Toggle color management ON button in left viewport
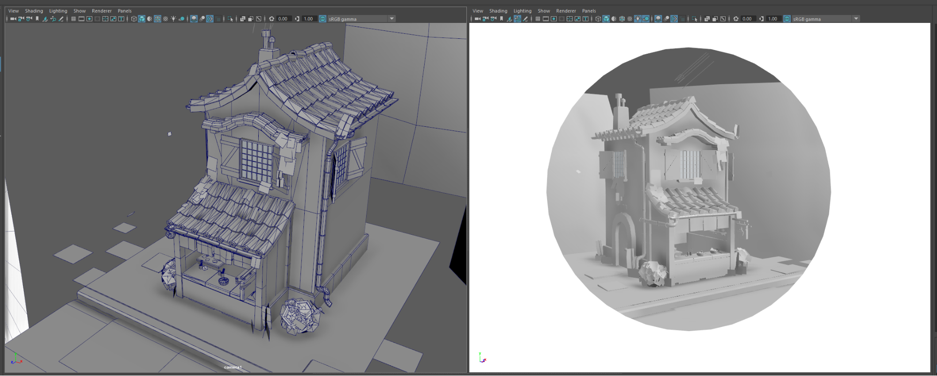937x376 pixels. [x=322, y=19]
